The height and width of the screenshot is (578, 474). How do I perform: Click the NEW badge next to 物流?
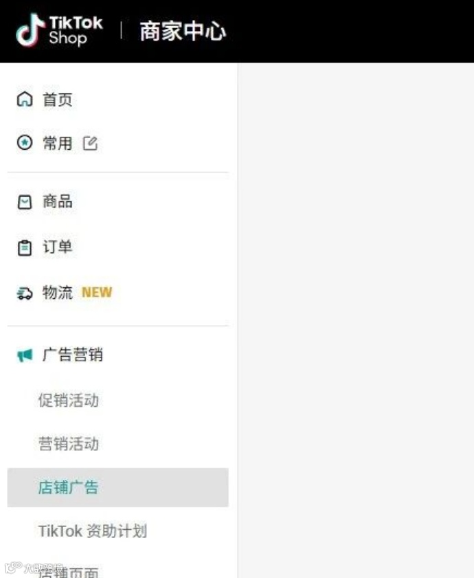click(97, 292)
